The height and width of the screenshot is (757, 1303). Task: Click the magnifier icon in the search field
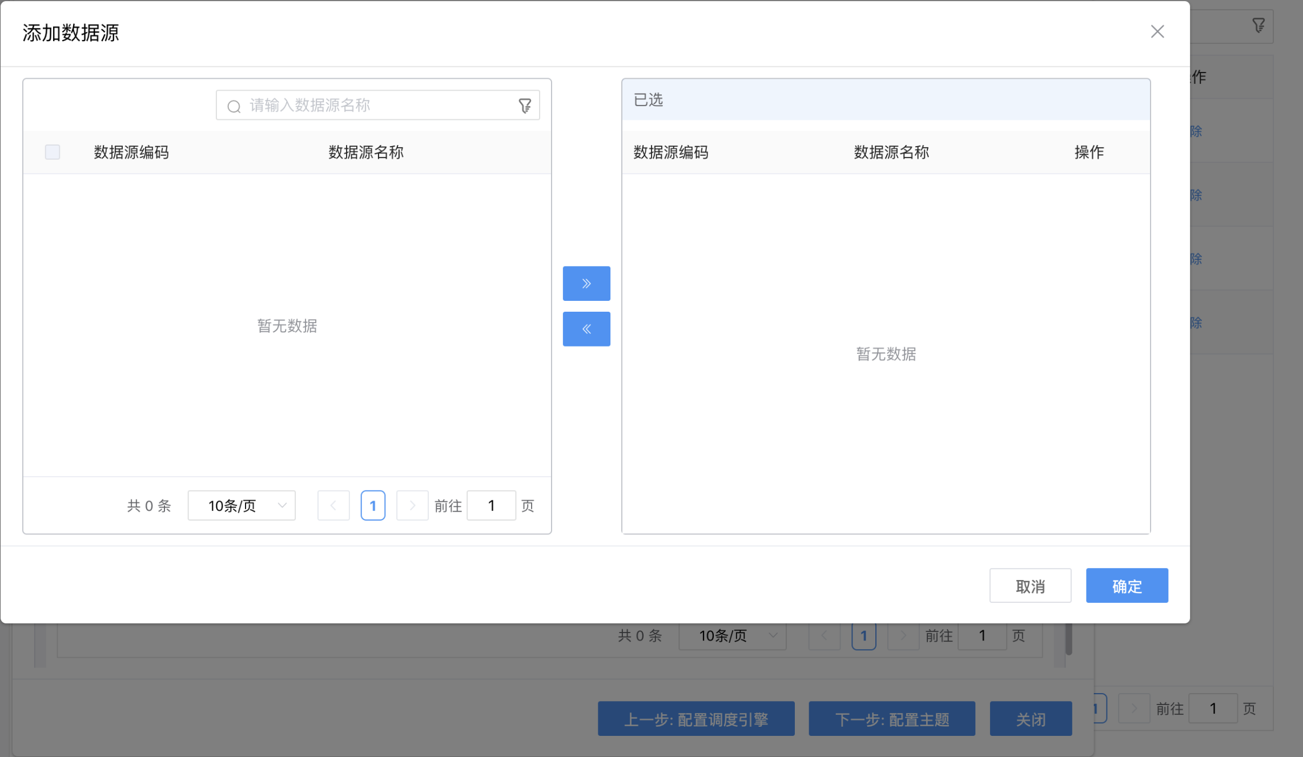(x=234, y=106)
